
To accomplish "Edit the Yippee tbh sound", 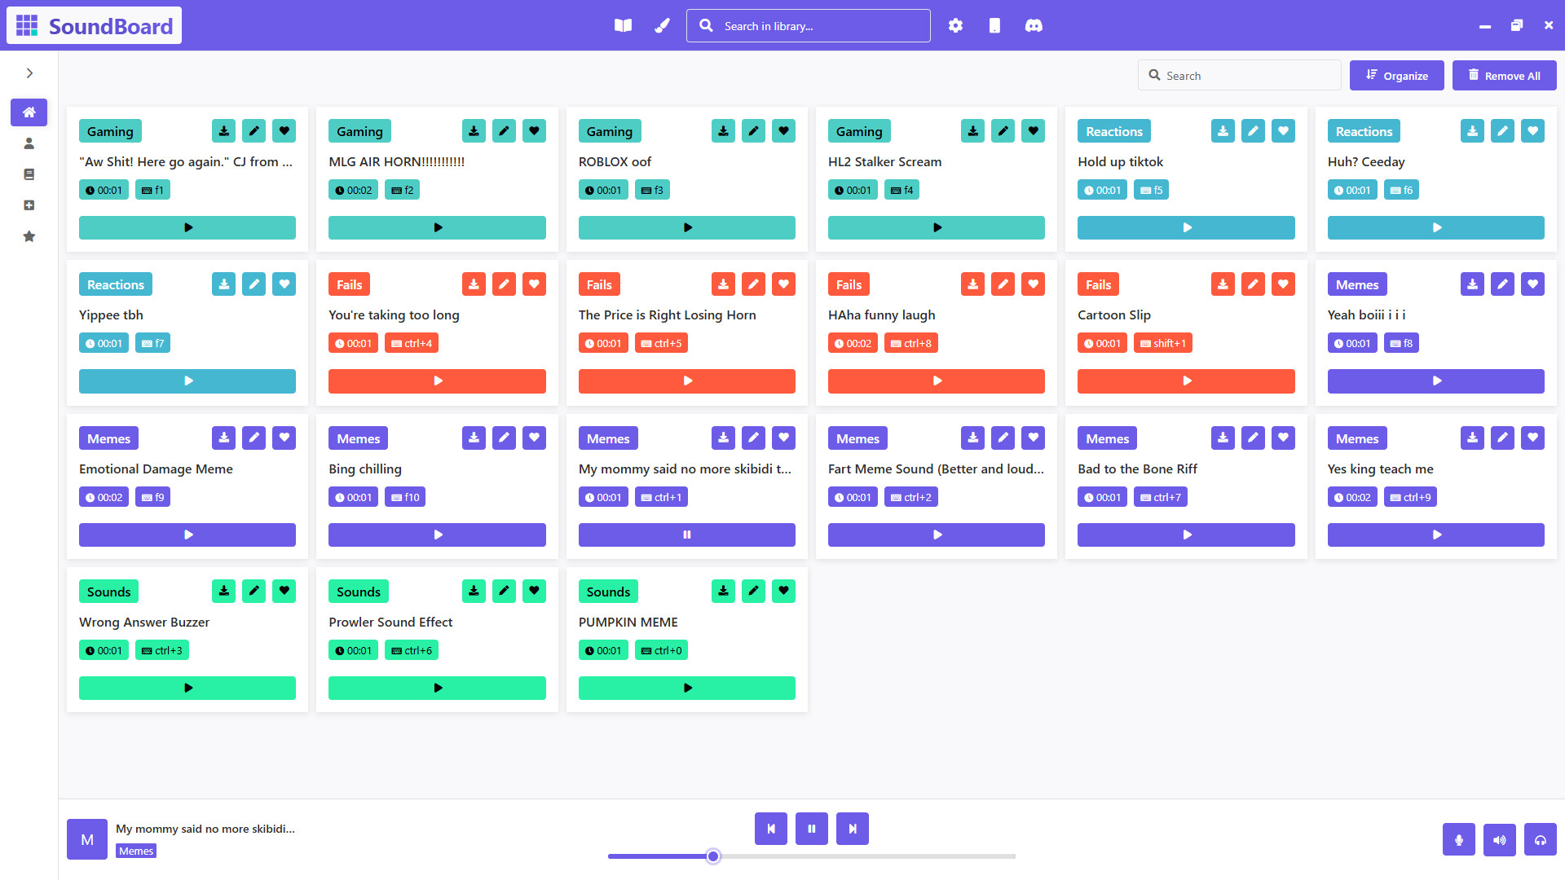I will click(x=253, y=284).
